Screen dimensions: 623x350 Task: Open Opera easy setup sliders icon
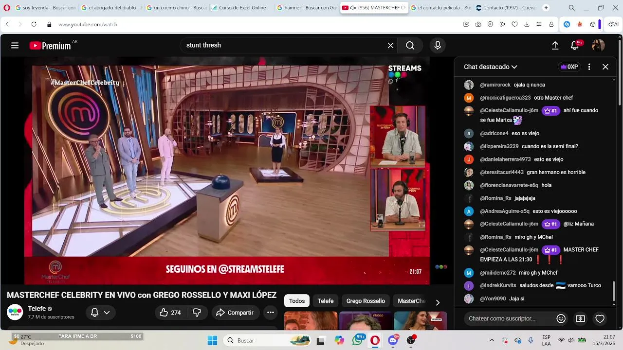(539, 24)
